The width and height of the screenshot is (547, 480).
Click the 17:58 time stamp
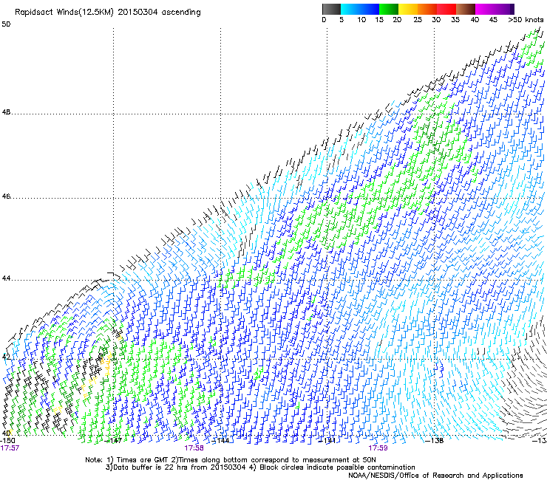(x=194, y=448)
